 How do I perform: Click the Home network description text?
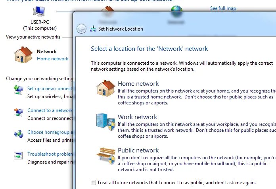(197, 97)
